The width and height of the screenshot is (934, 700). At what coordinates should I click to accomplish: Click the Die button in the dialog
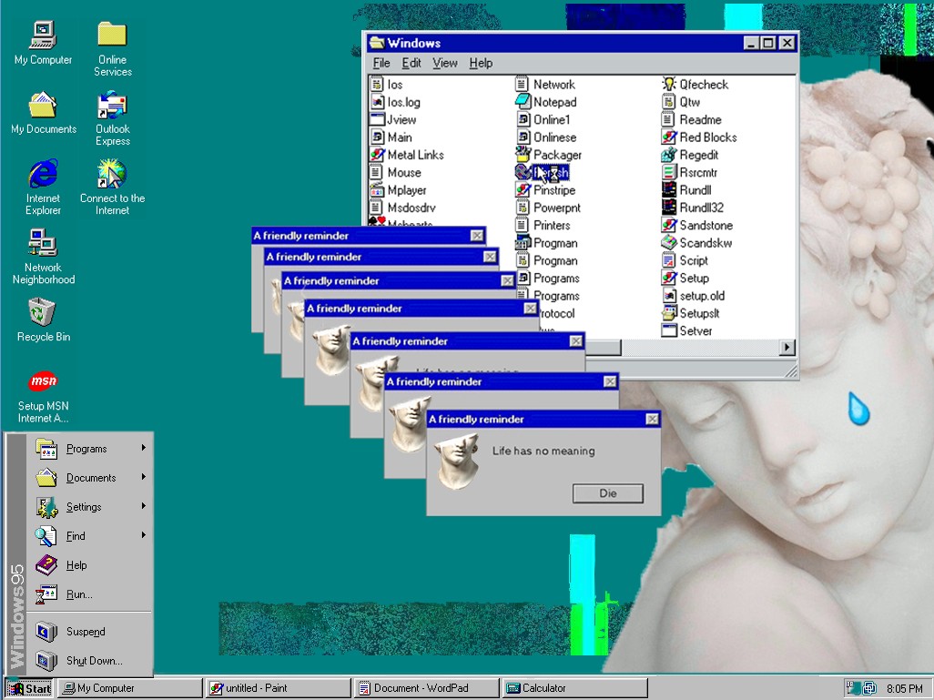coord(607,493)
